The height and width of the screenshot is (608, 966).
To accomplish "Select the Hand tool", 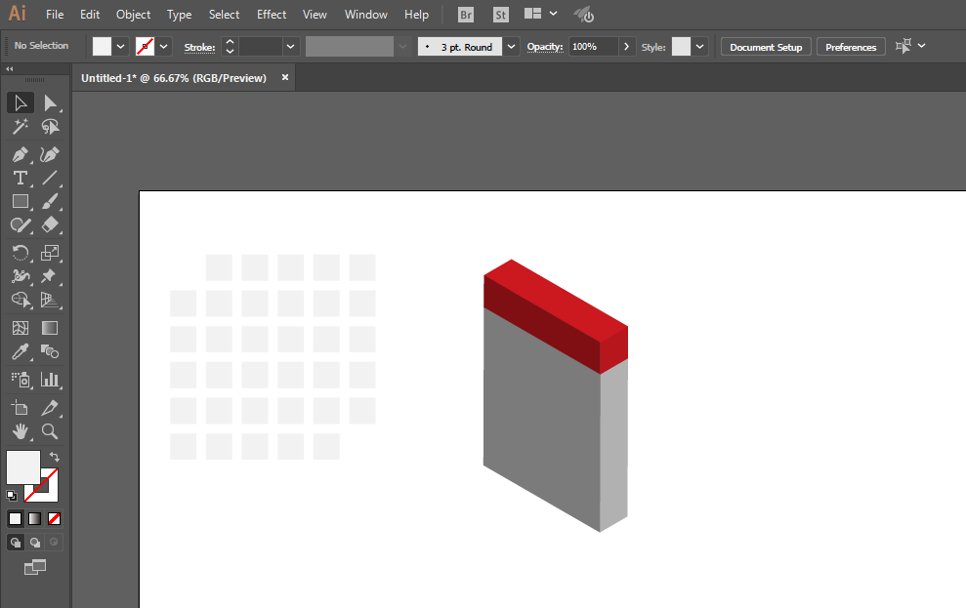I will (x=21, y=430).
